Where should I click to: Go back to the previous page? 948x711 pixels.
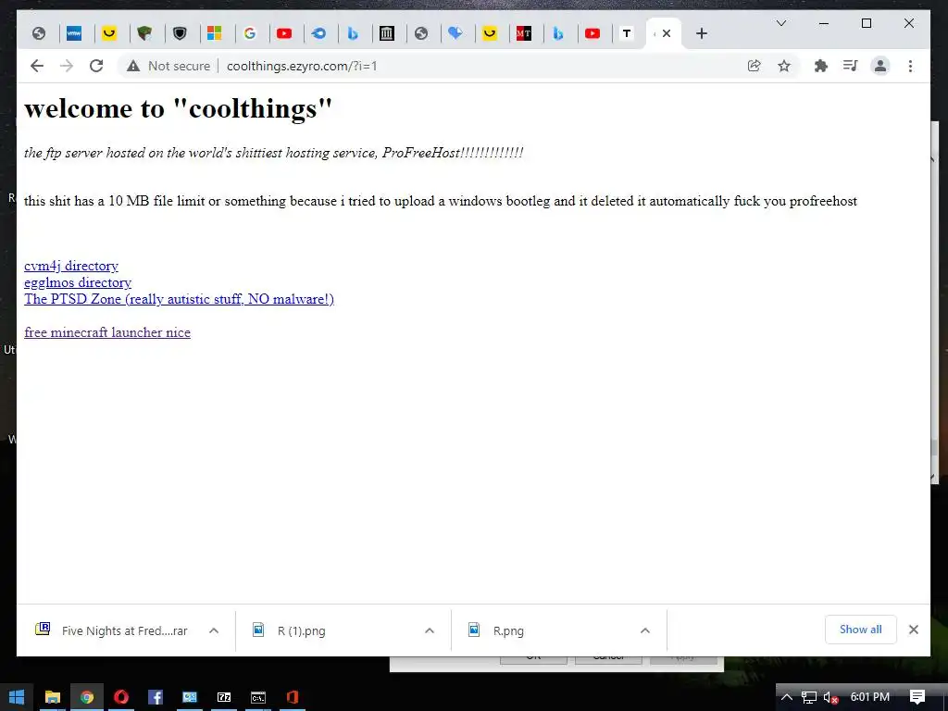pos(37,66)
